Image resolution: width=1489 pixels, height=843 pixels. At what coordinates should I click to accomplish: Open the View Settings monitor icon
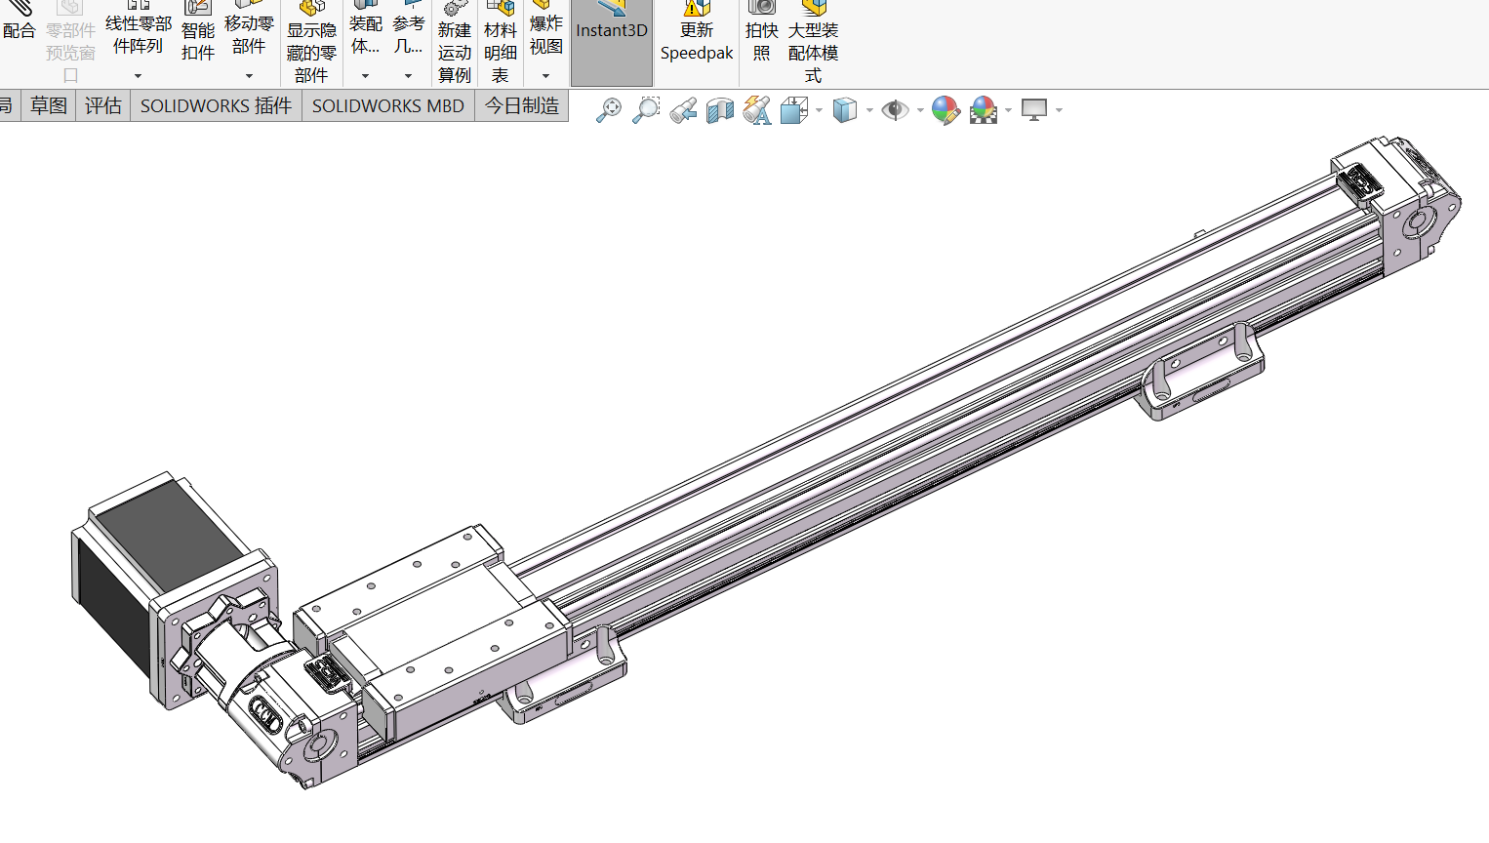coord(1033,110)
